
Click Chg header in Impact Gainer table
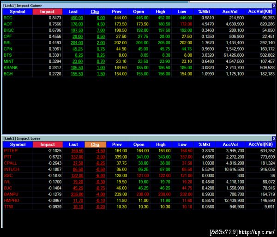(95, 12)
